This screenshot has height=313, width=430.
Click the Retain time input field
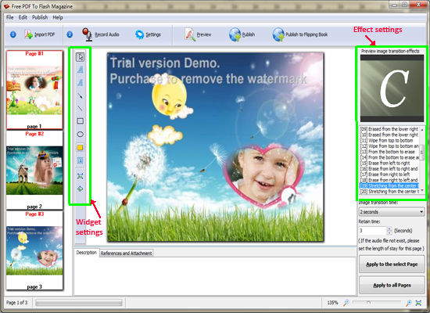tap(373, 231)
